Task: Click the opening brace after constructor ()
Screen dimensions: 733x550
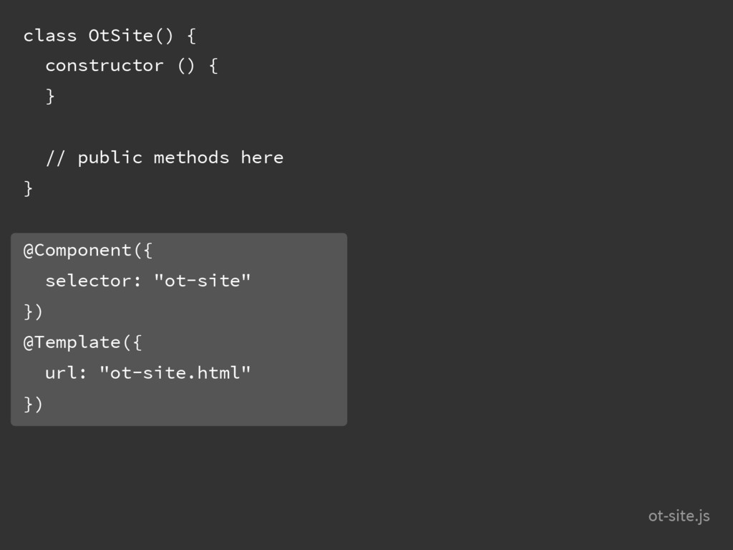Action: point(213,66)
